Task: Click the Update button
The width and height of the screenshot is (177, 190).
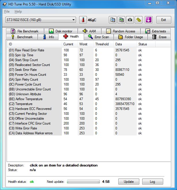Action: coord(129,181)
